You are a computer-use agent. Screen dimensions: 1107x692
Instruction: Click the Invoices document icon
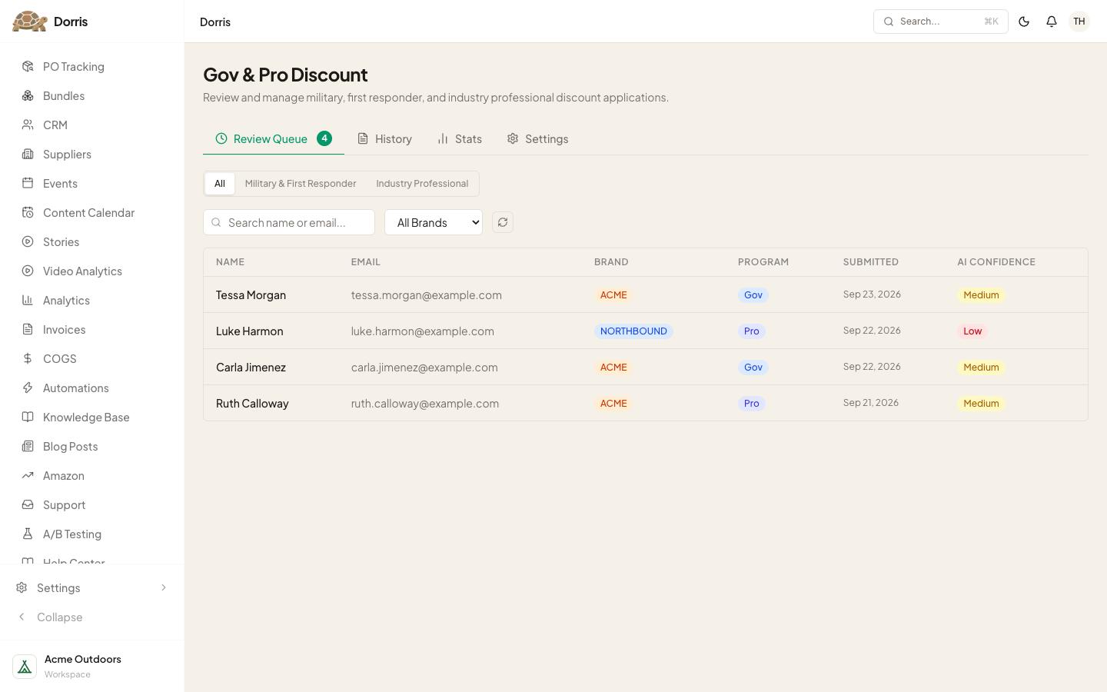tap(28, 330)
